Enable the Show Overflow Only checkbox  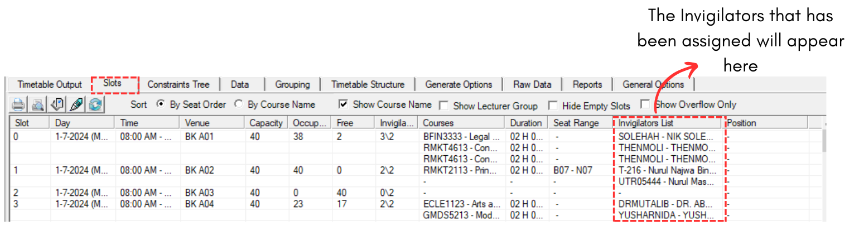[x=645, y=104]
